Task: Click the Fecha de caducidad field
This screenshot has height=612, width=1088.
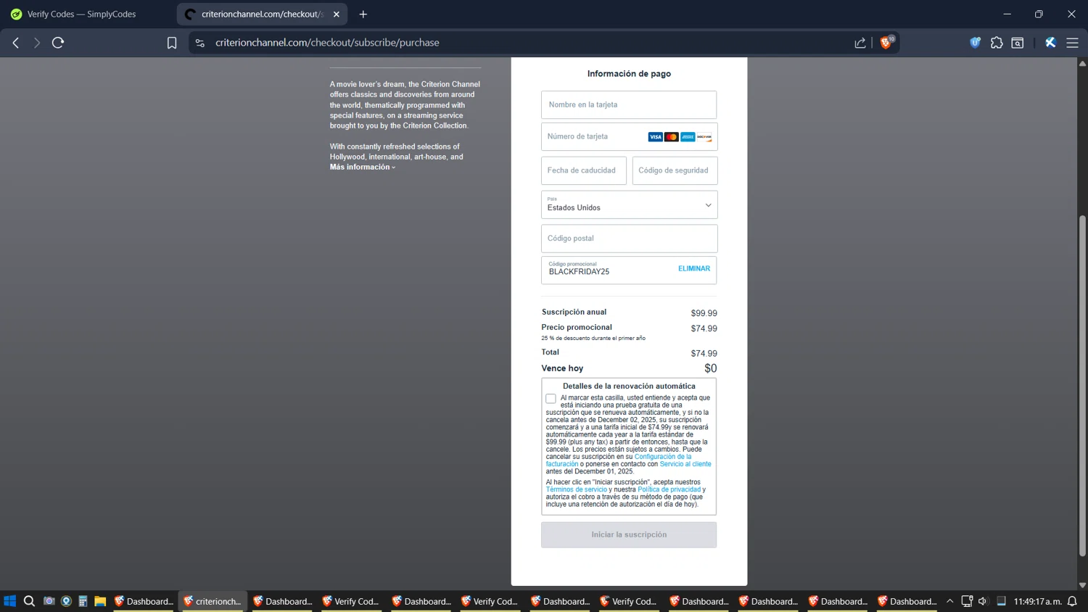Action: [584, 170]
